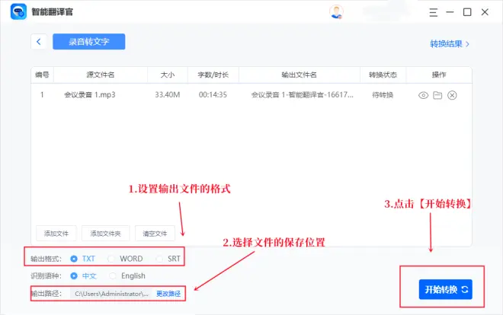Image resolution: width=503 pixels, height=315 pixels.
Task: Select file name 会议录音 1.mp3
Action: (89, 95)
